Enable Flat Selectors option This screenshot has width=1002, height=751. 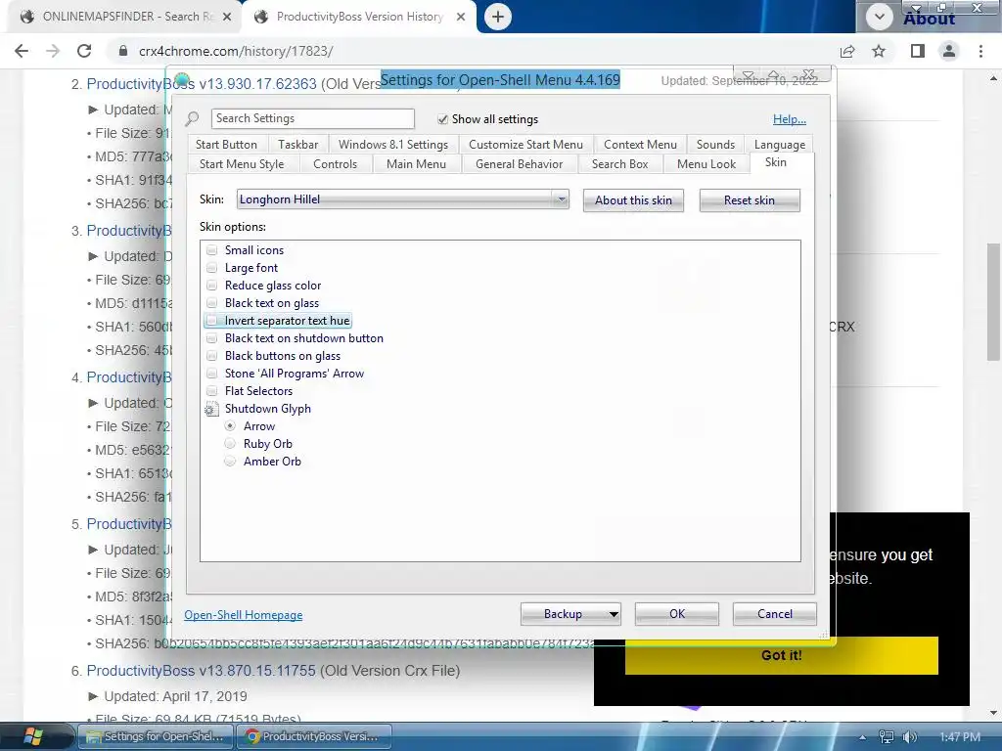point(211,391)
